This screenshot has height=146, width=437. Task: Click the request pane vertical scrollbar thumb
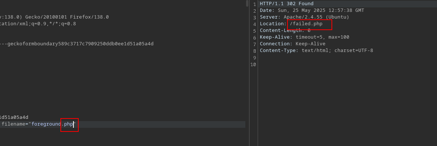pos(247,3)
